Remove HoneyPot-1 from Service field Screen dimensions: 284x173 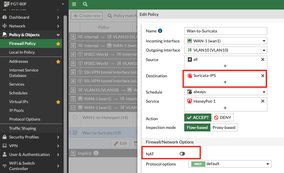pyautogui.click(x=262, y=101)
